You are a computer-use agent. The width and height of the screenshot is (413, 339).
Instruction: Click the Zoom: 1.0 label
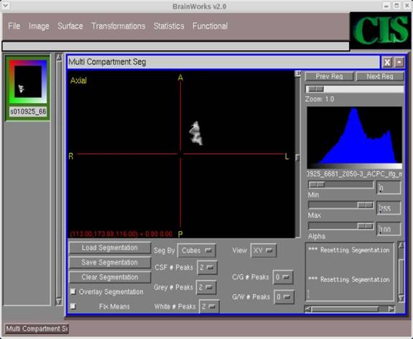coord(320,99)
